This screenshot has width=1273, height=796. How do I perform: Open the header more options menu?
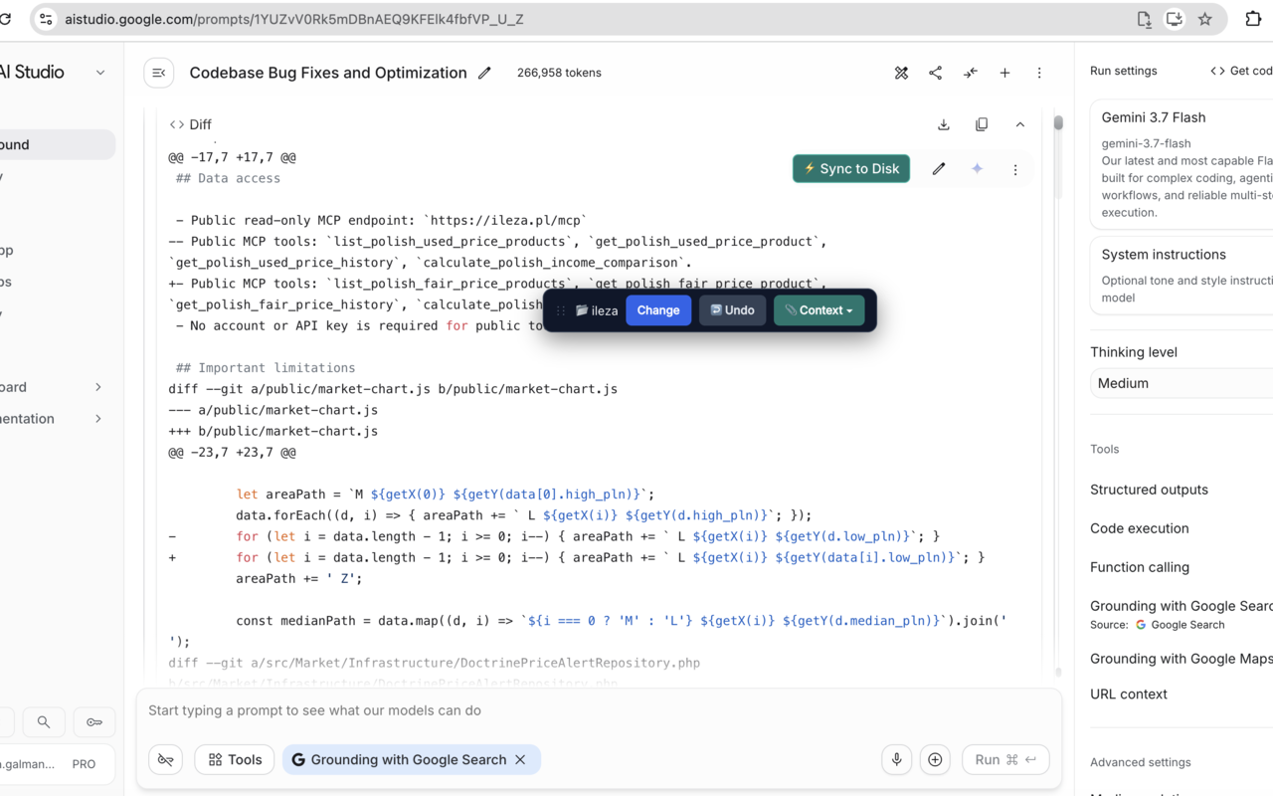click(x=1039, y=73)
